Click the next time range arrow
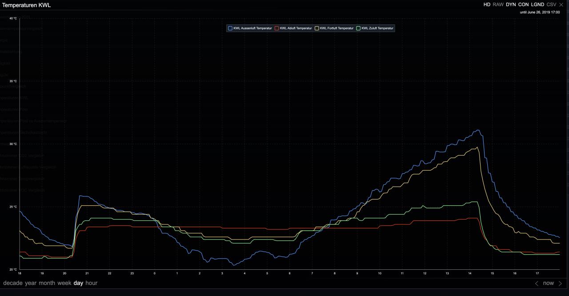The width and height of the screenshot is (569, 296). [x=560, y=283]
